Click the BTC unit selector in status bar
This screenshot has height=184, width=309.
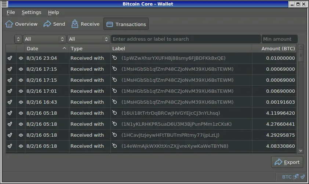[x=287, y=177]
